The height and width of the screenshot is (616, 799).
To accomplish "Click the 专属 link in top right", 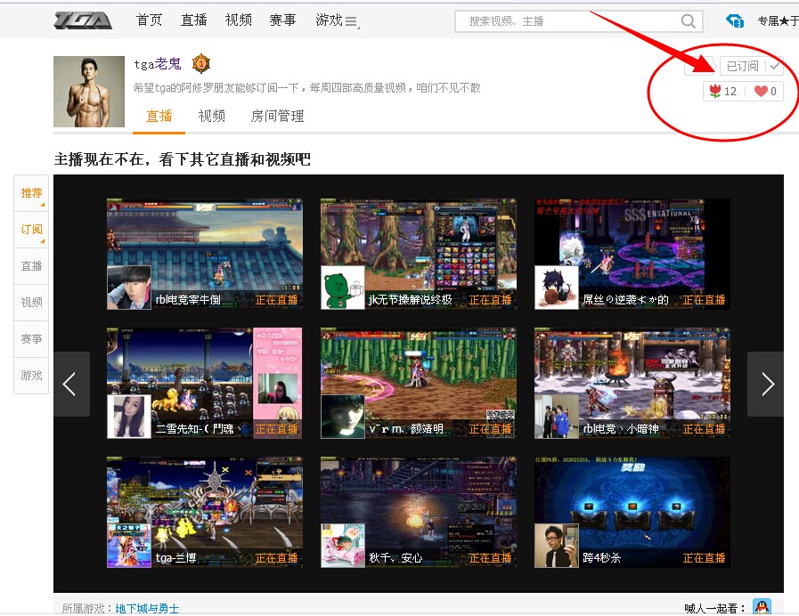I will (x=778, y=20).
